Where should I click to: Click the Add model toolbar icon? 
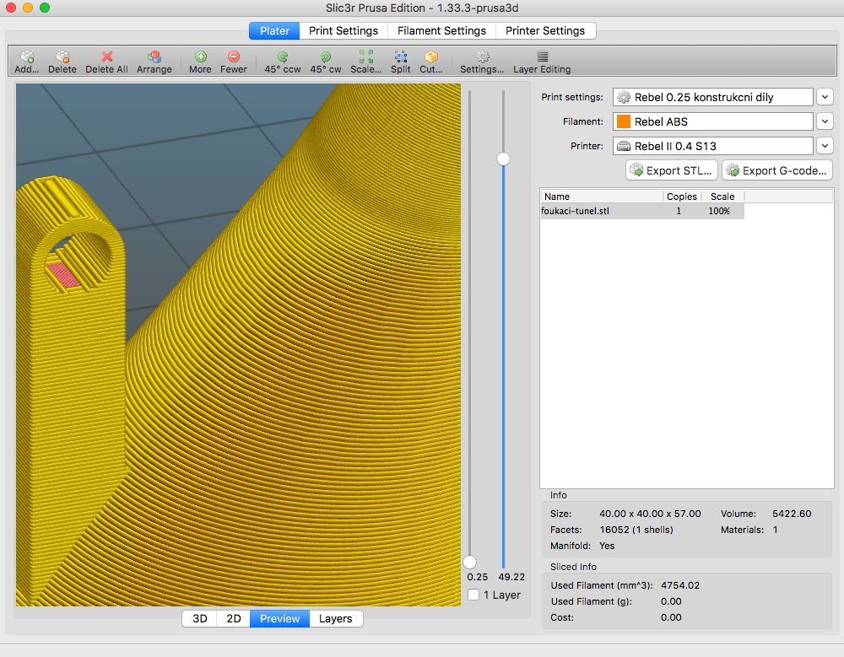[27, 57]
